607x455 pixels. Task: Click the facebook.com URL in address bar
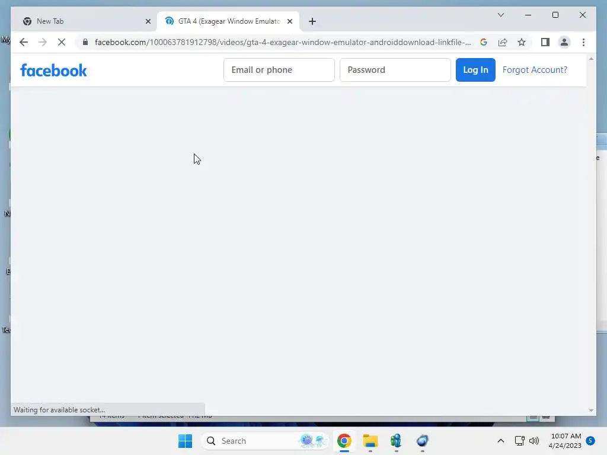pos(283,42)
